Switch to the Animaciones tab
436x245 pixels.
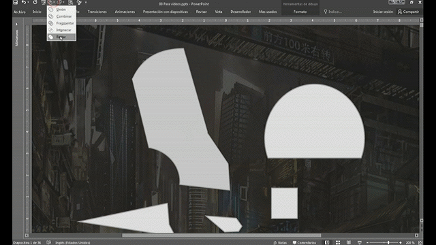125,12
